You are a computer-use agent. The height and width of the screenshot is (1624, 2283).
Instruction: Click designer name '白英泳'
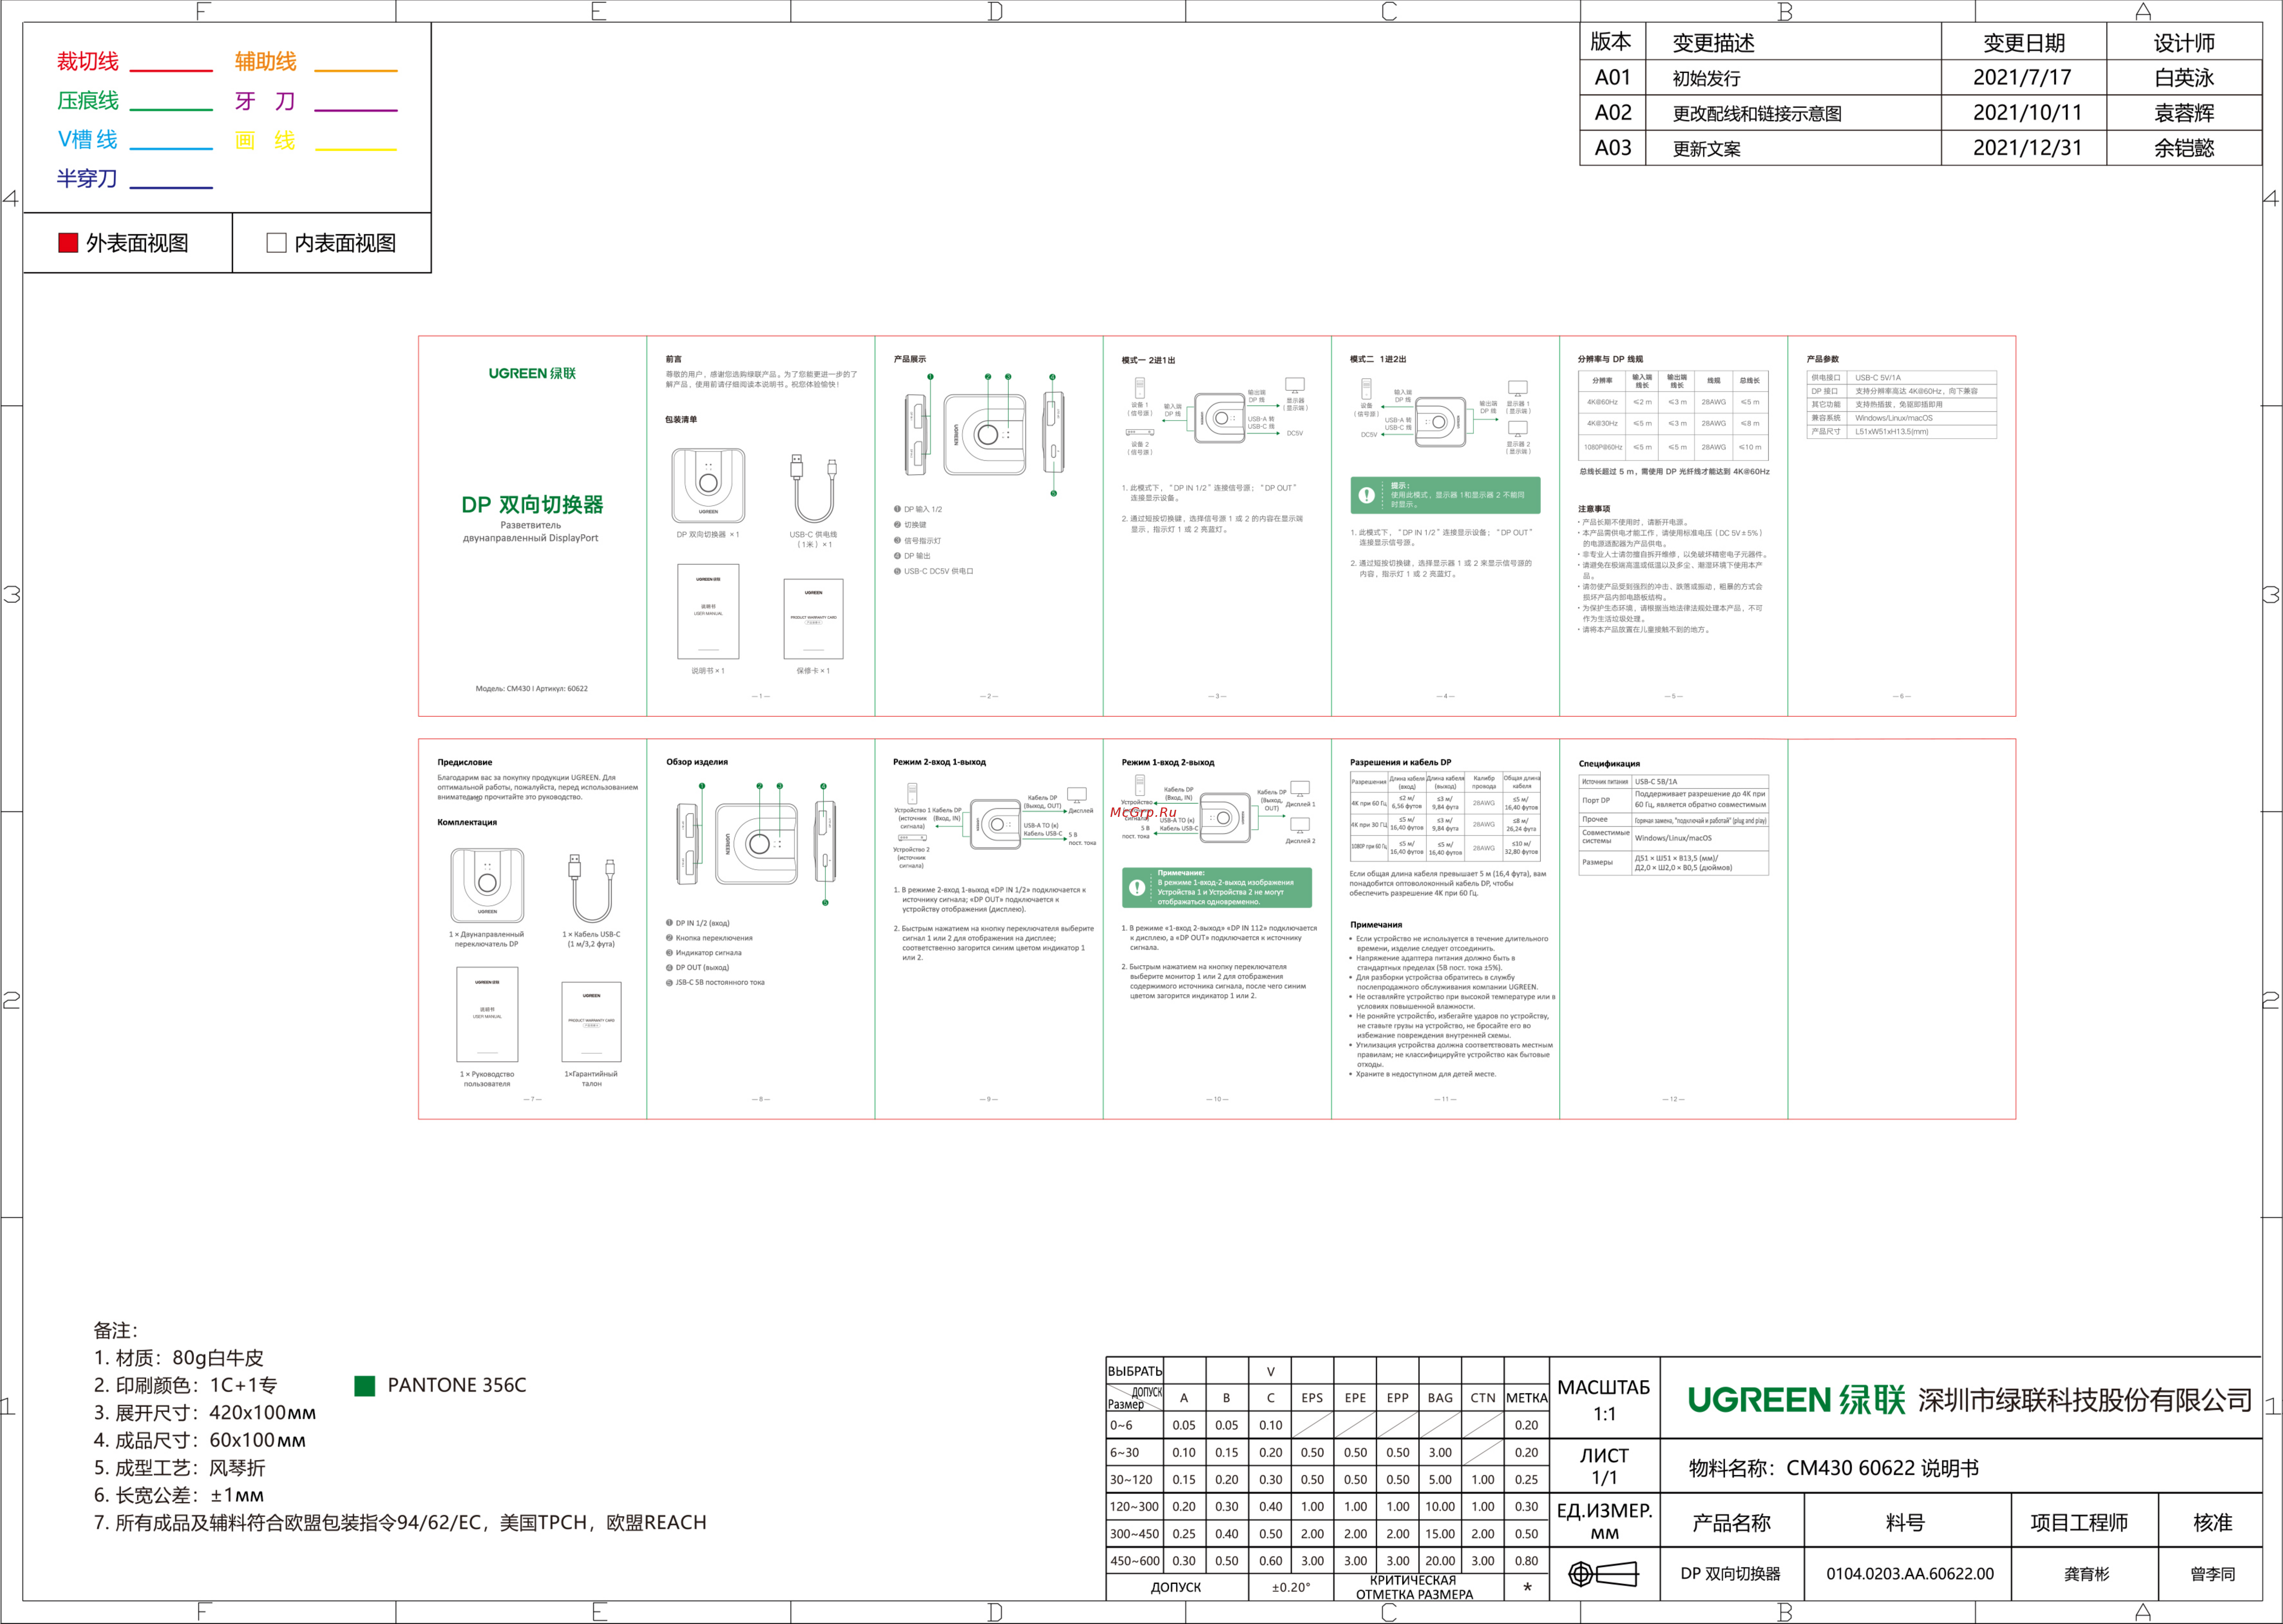pos(2184,78)
